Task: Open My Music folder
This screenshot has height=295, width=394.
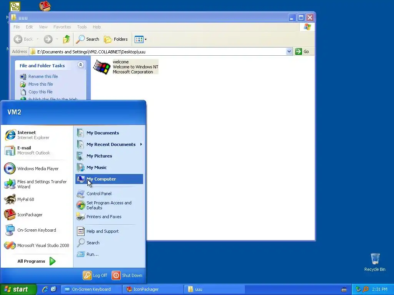Action: pyautogui.click(x=109, y=167)
